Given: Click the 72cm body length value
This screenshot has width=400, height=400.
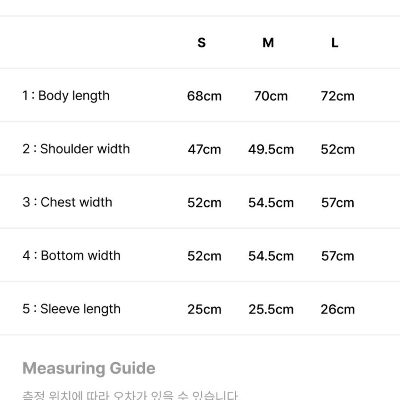Looking at the screenshot, I should click(x=337, y=96).
